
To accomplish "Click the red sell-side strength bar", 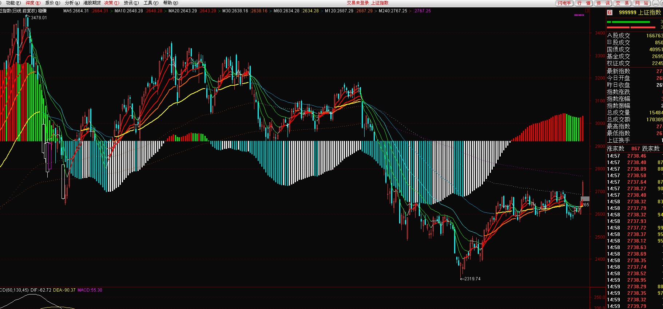I will click(631, 27).
